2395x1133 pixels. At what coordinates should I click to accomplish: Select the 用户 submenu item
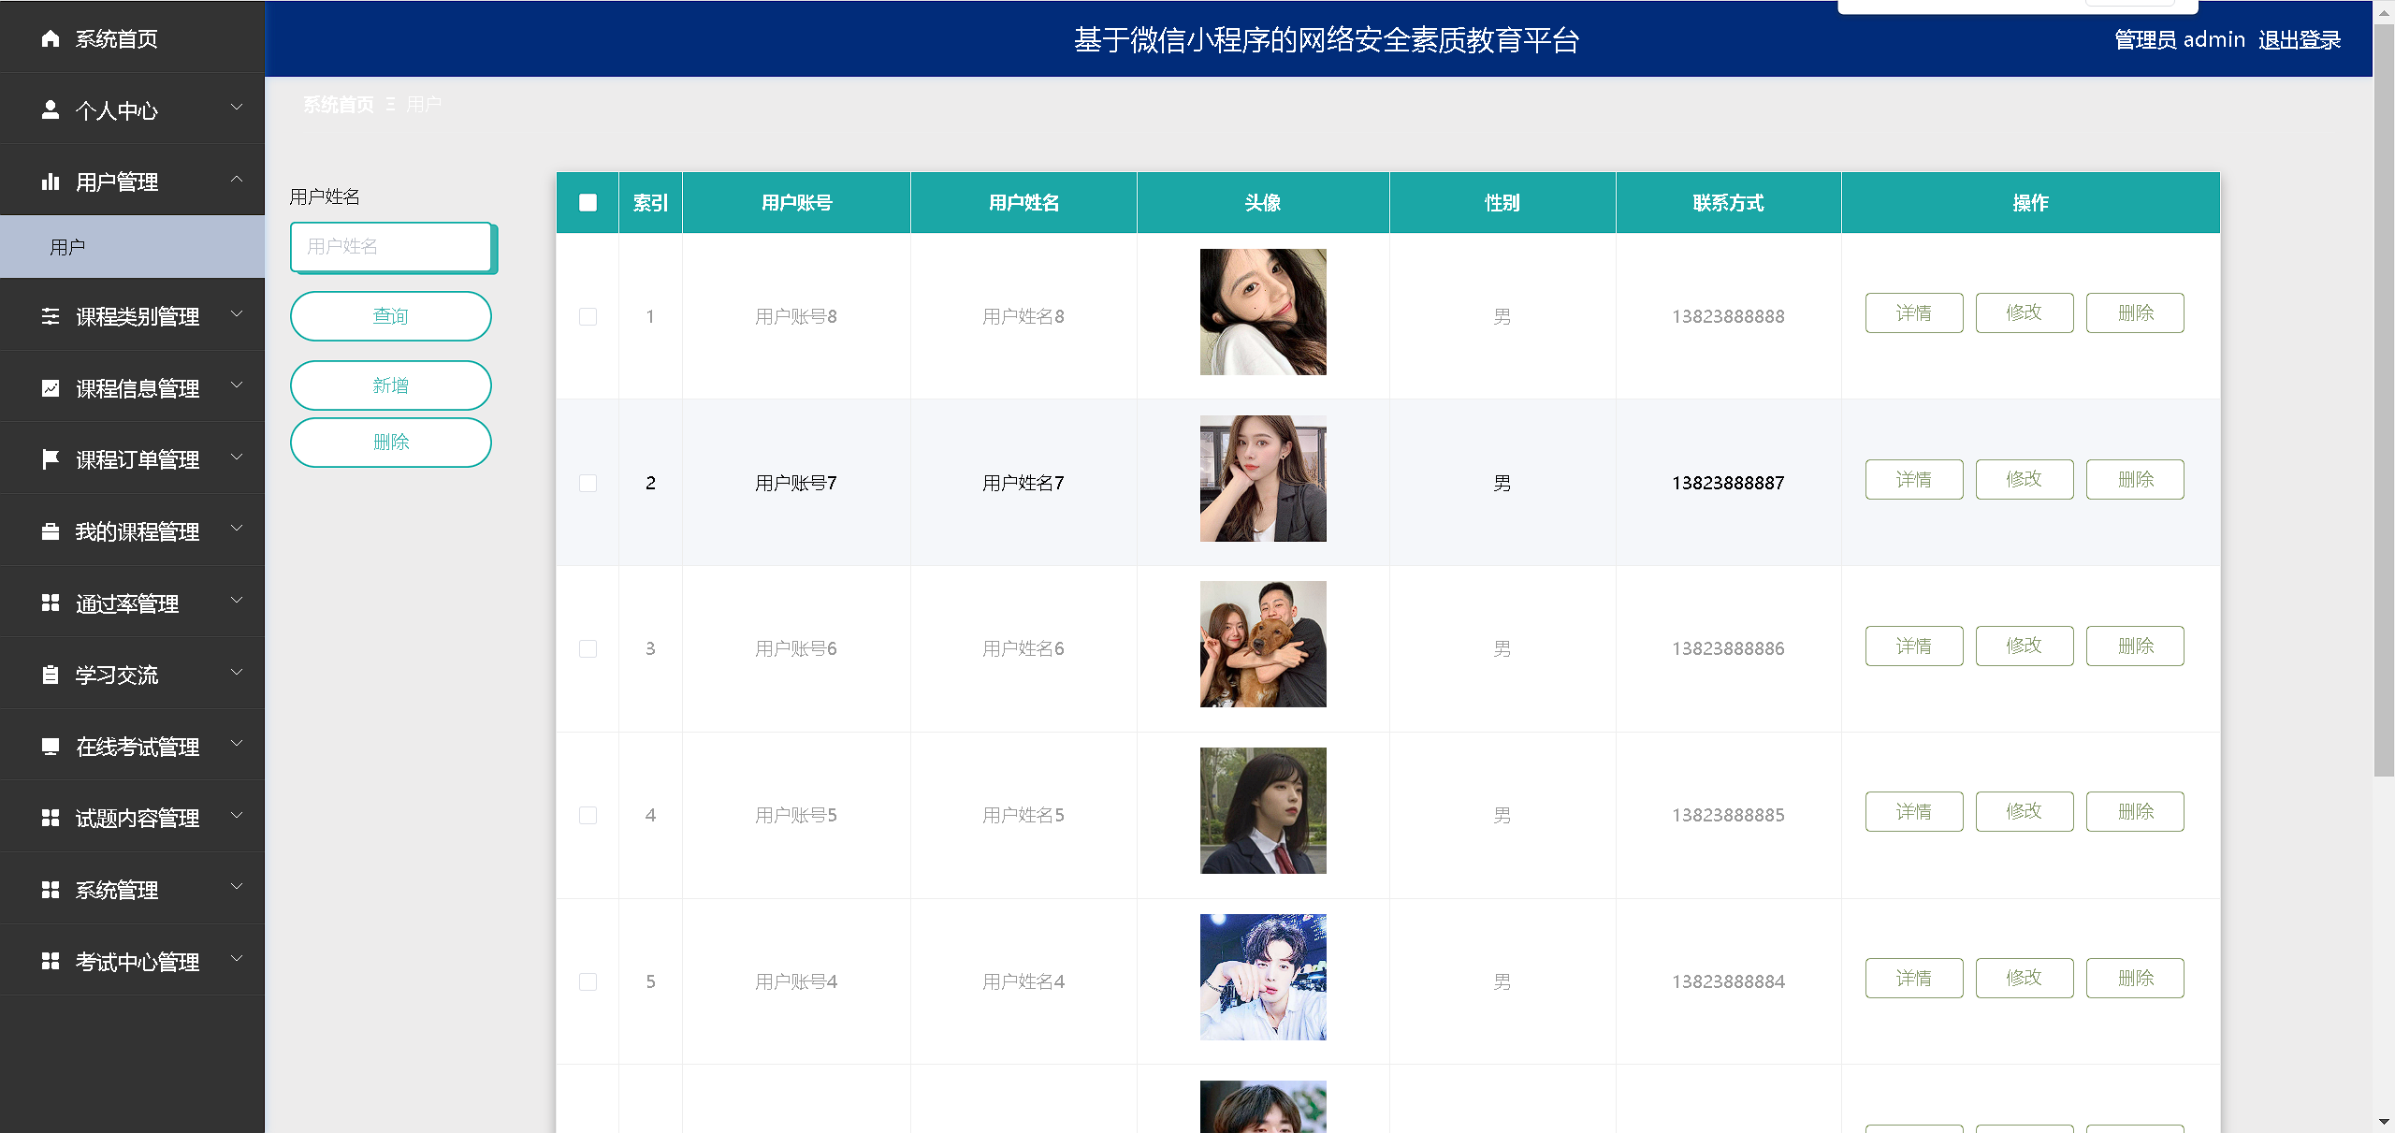(x=67, y=247)
